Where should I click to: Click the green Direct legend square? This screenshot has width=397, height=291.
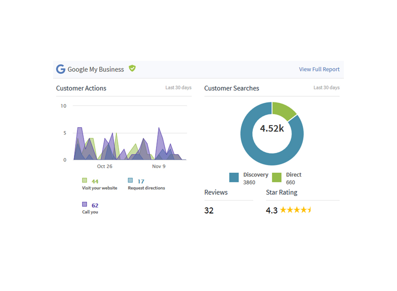coord(278,177)
